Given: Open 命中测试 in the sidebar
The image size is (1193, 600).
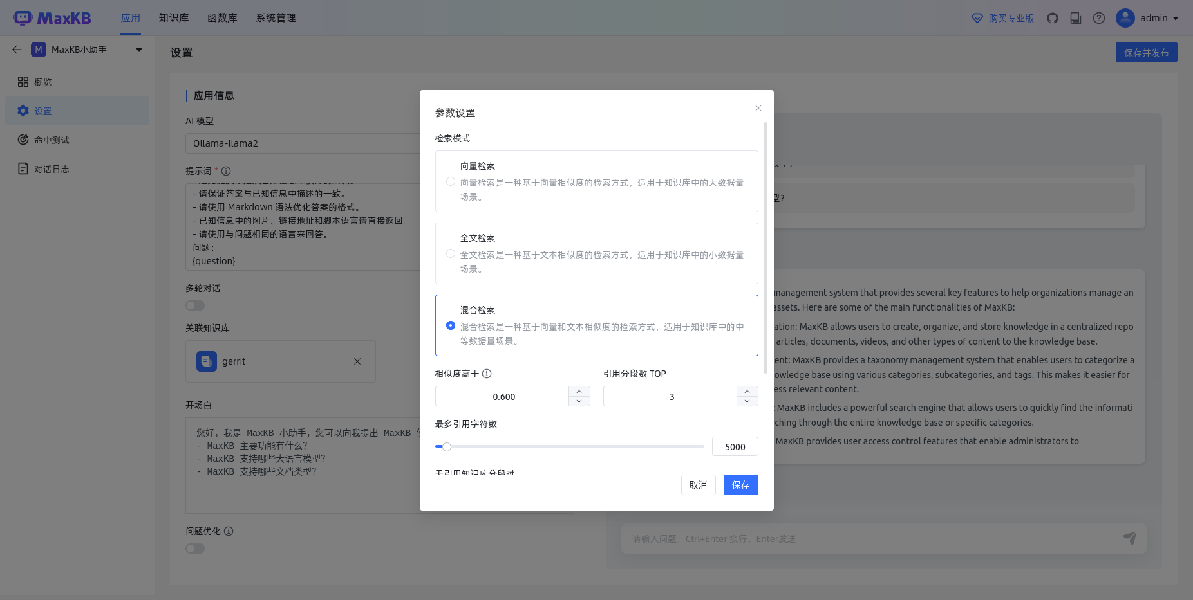Looking at the screenshot, I should coord(77,140).
